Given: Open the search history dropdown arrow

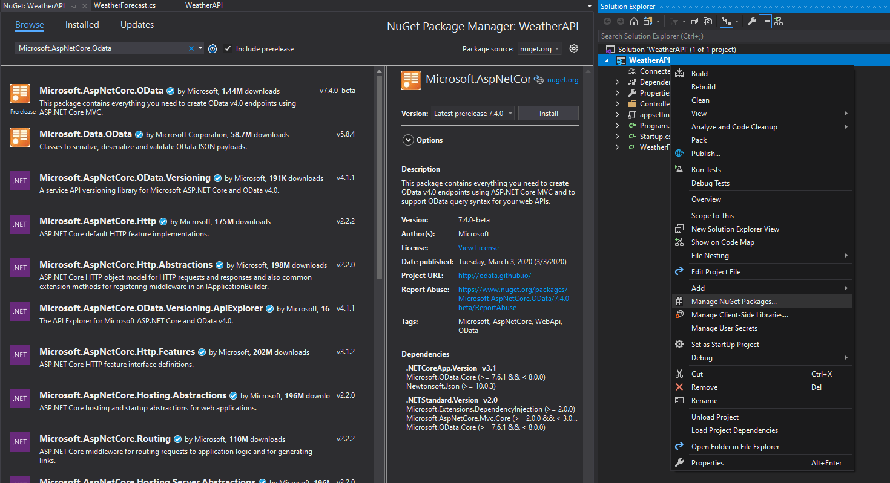Looking at the screenshot, I should coord(200,48).
